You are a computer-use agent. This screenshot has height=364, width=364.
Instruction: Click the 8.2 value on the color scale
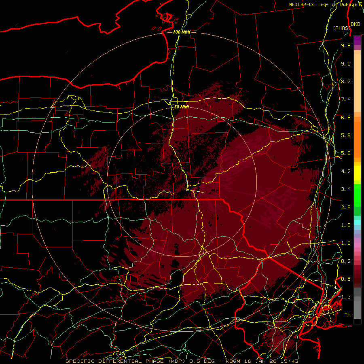(x=346, y=81)
